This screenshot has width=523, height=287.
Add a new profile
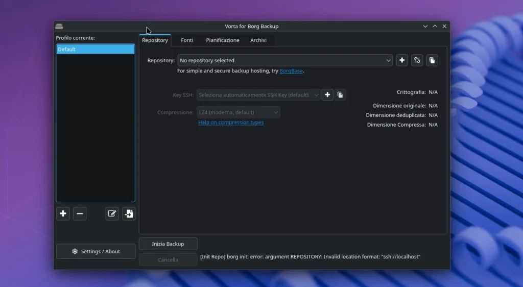[63, 213]
